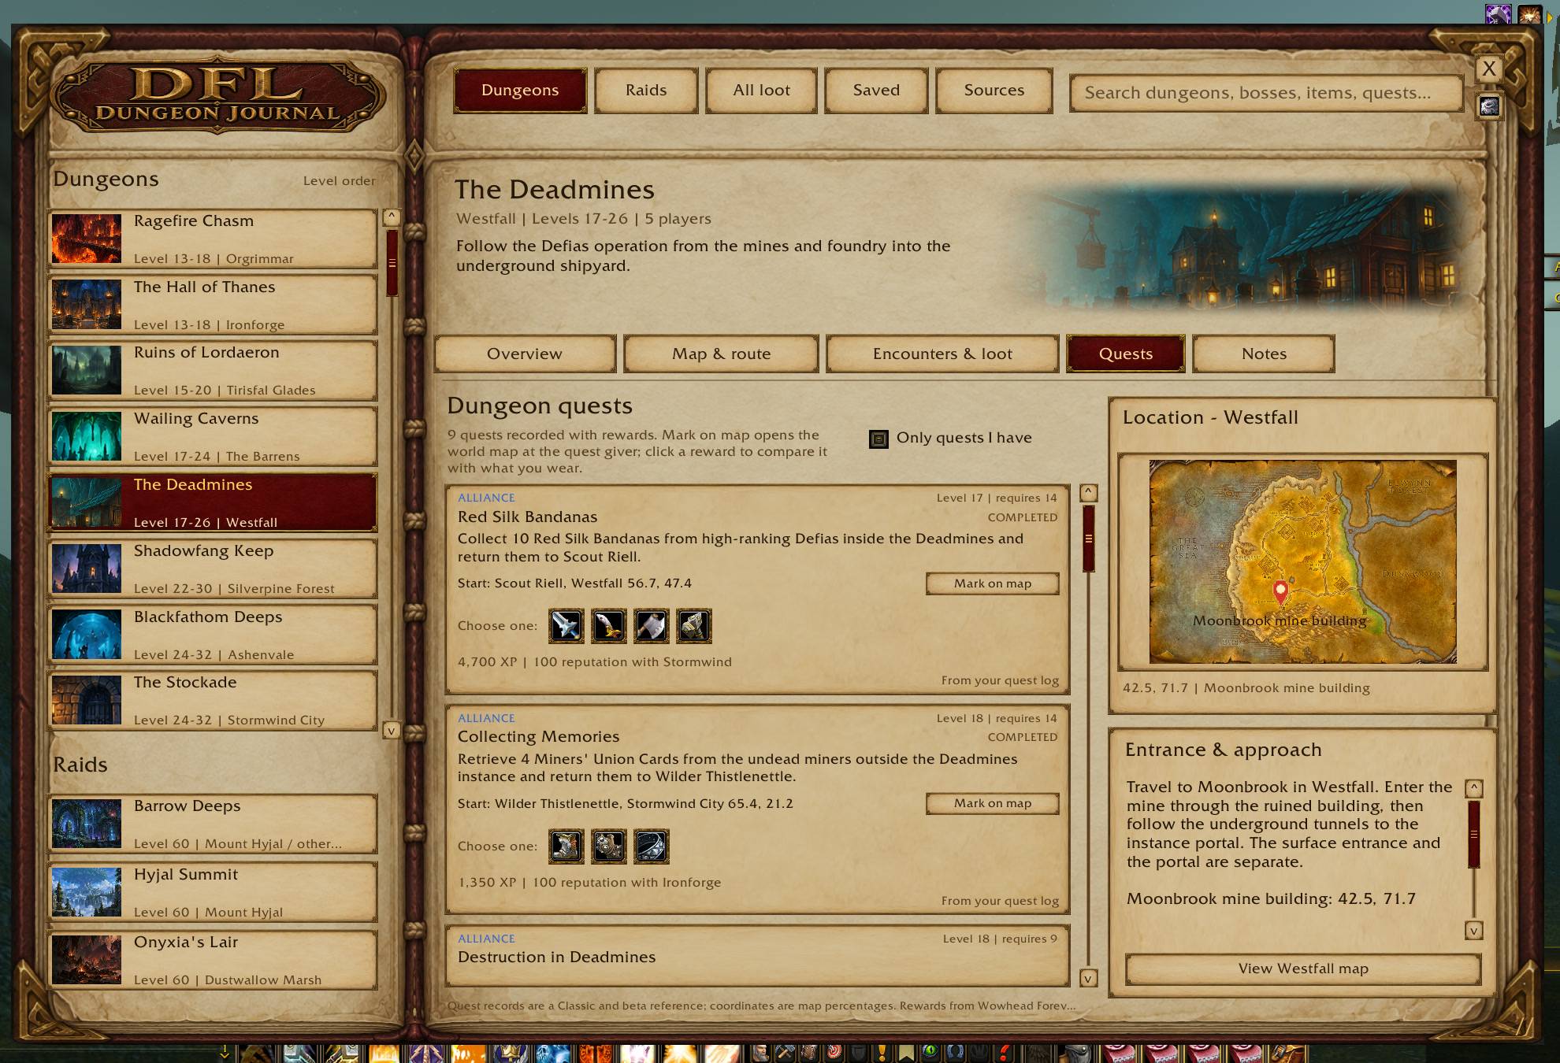The height and width of the screenshot is (1063, 1560).
Task: Click the Entrance & approach scrollbar thumb
Action: click(x=1473, y=835)
